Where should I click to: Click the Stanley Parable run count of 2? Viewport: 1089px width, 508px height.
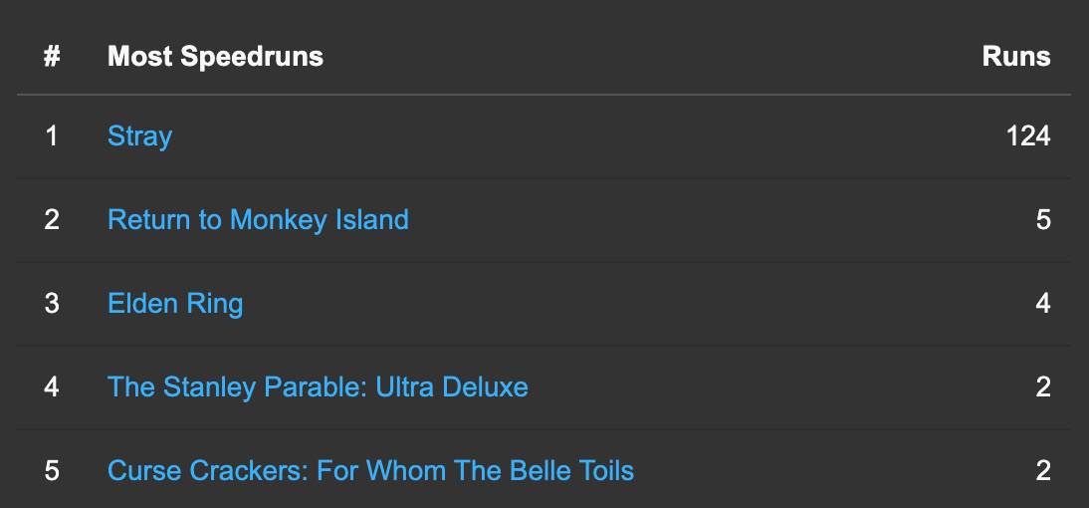pos(1042,386)
